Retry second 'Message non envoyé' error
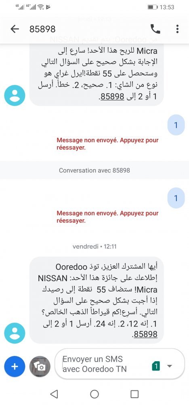The image size is (189, 405). (107, 217)
